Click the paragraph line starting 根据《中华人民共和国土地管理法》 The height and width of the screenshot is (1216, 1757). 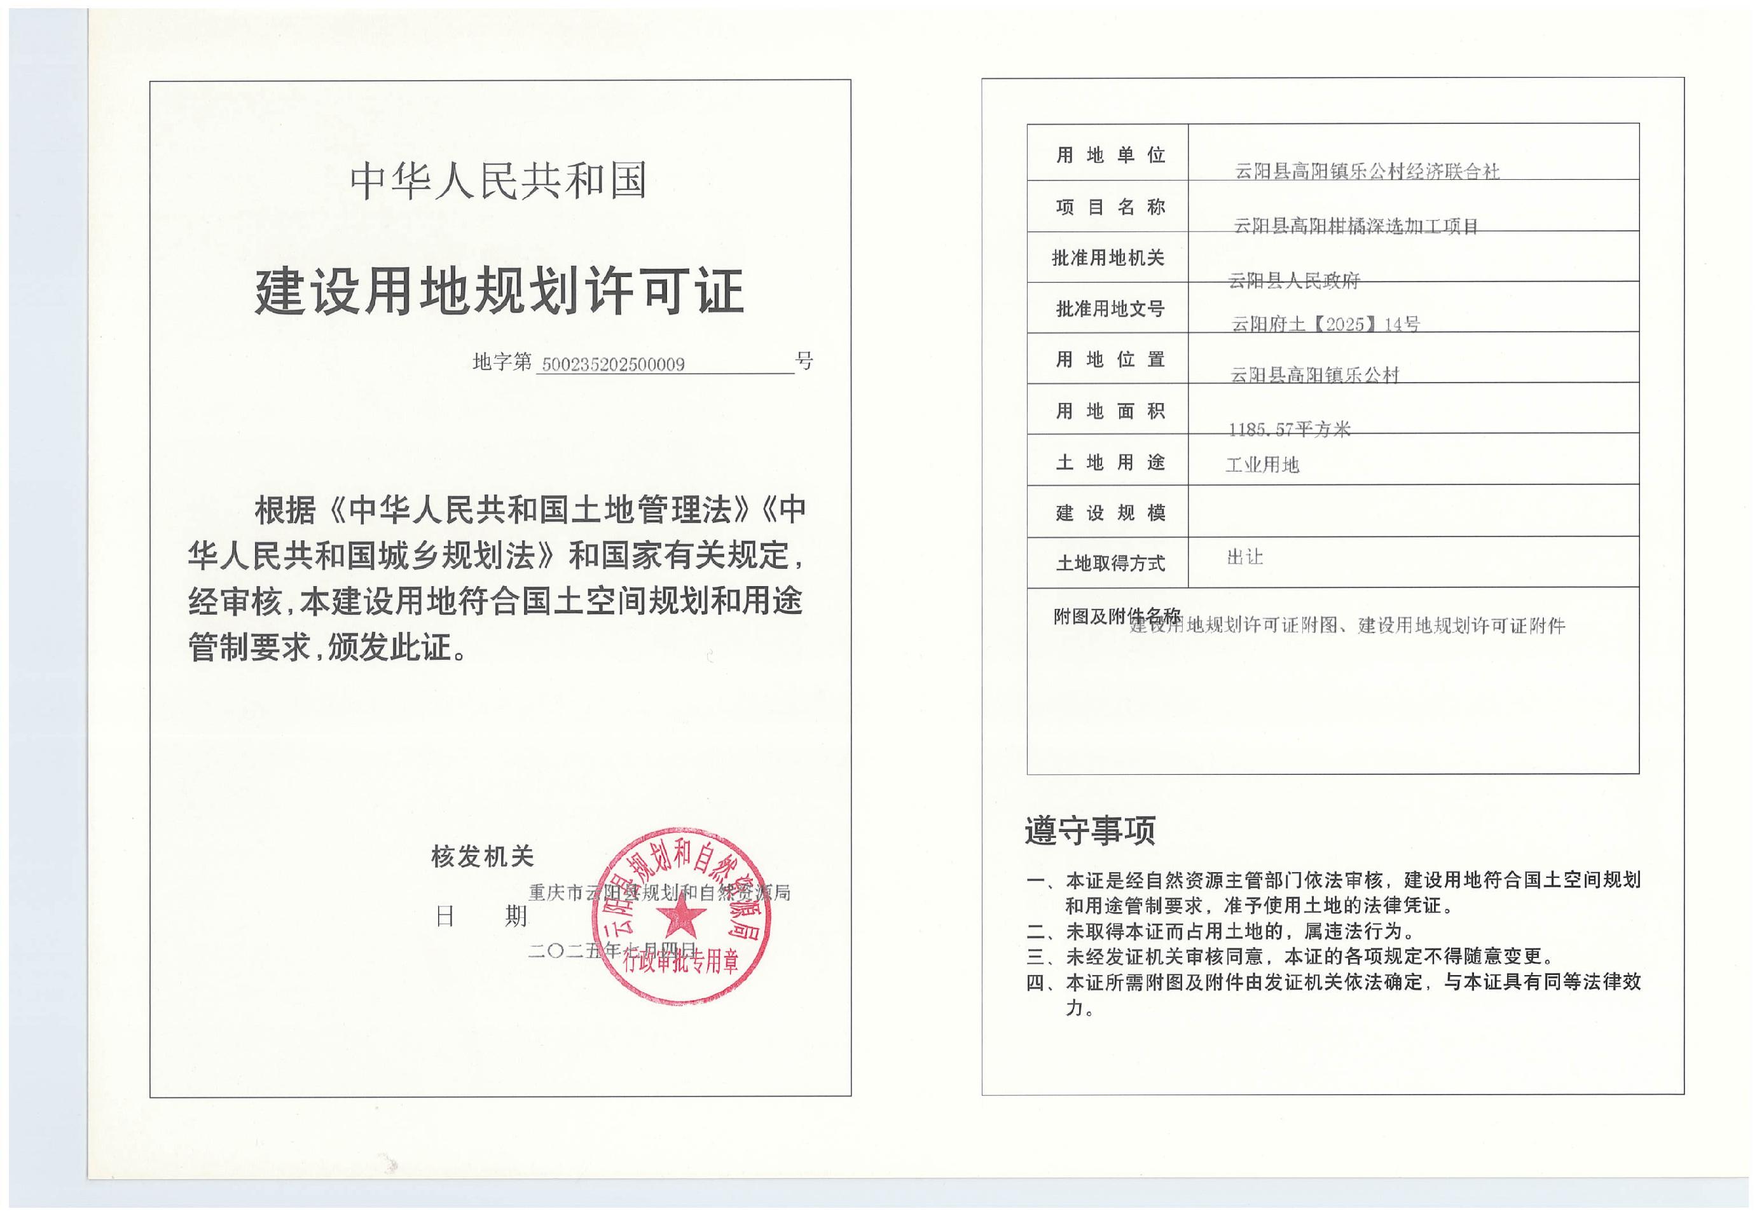coord(530,510)
